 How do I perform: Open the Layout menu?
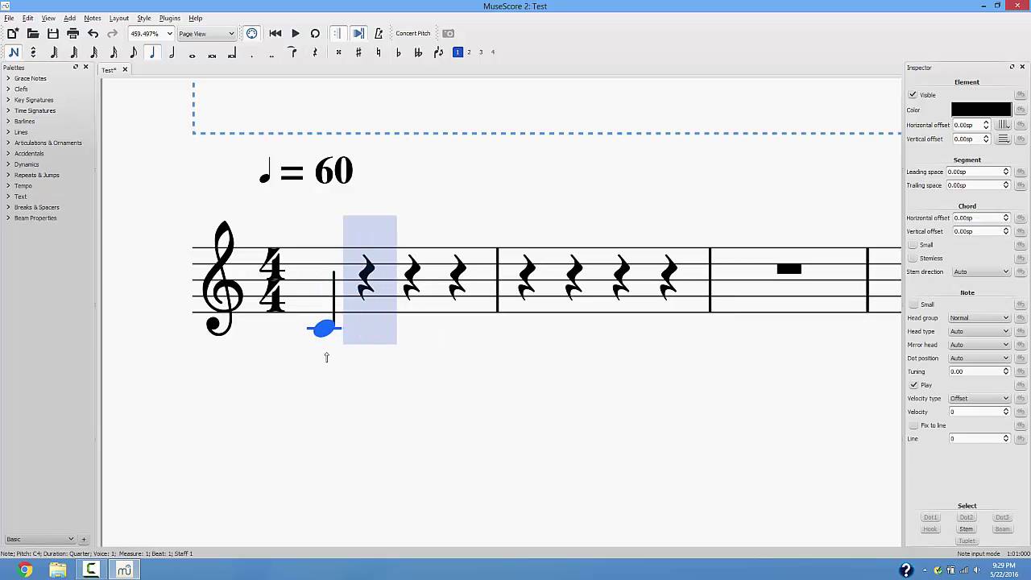pos(119,18)
